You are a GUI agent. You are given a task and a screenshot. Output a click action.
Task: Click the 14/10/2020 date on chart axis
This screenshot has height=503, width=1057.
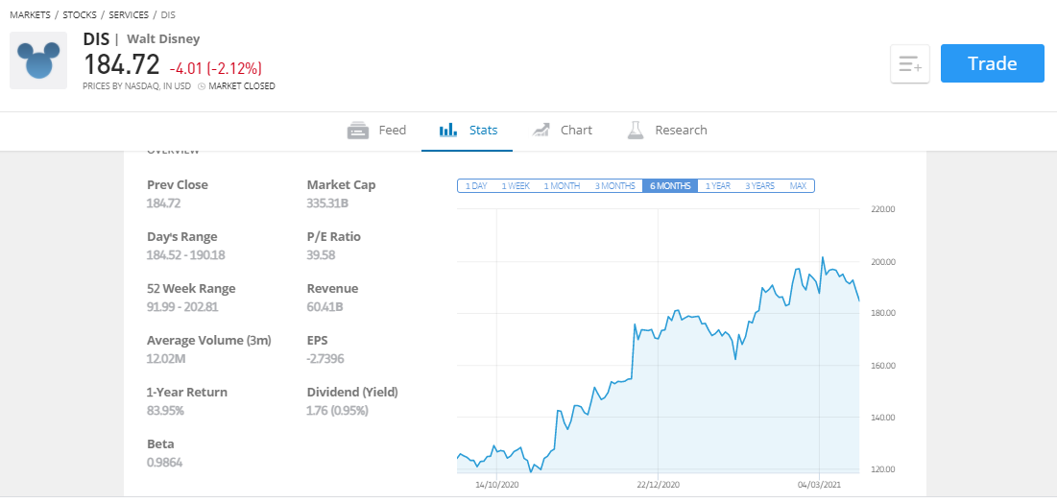coord(496,485)
